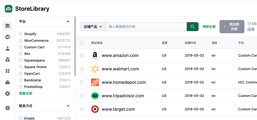257x120 pixels.
Task: Check the Emails contact filter
Action: (21, 118)
